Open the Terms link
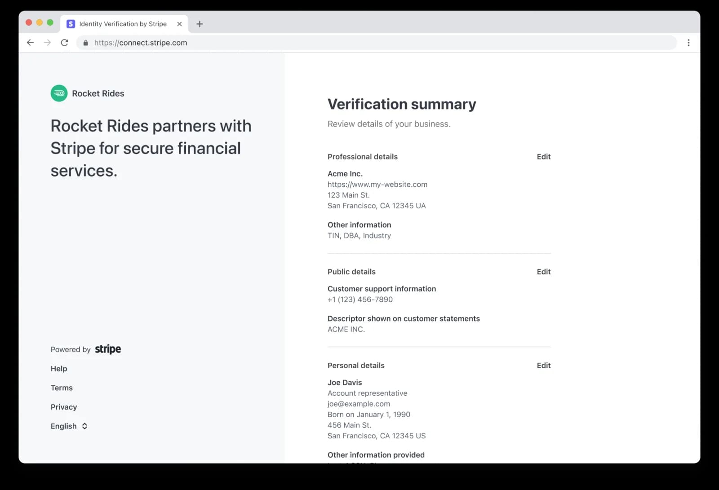 click(x=62, y=388)
